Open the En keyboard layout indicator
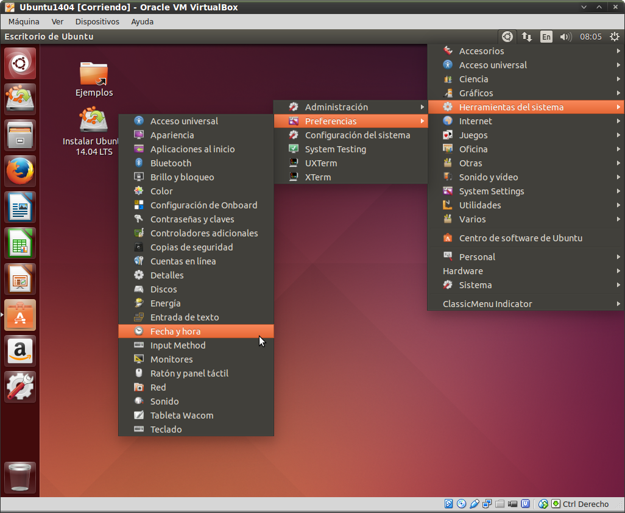Image resolution: width=625 pixels, height=513 pixels. (x=546, y=37)
